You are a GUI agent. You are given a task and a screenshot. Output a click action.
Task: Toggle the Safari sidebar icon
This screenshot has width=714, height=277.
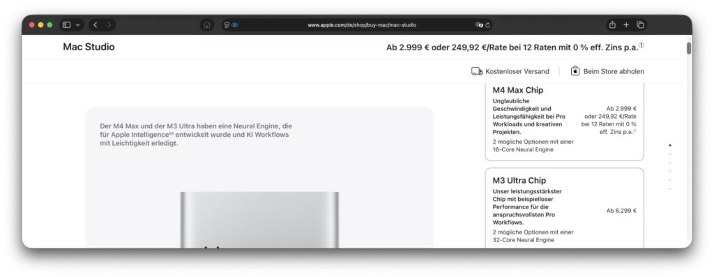click(x=66, y=25)
